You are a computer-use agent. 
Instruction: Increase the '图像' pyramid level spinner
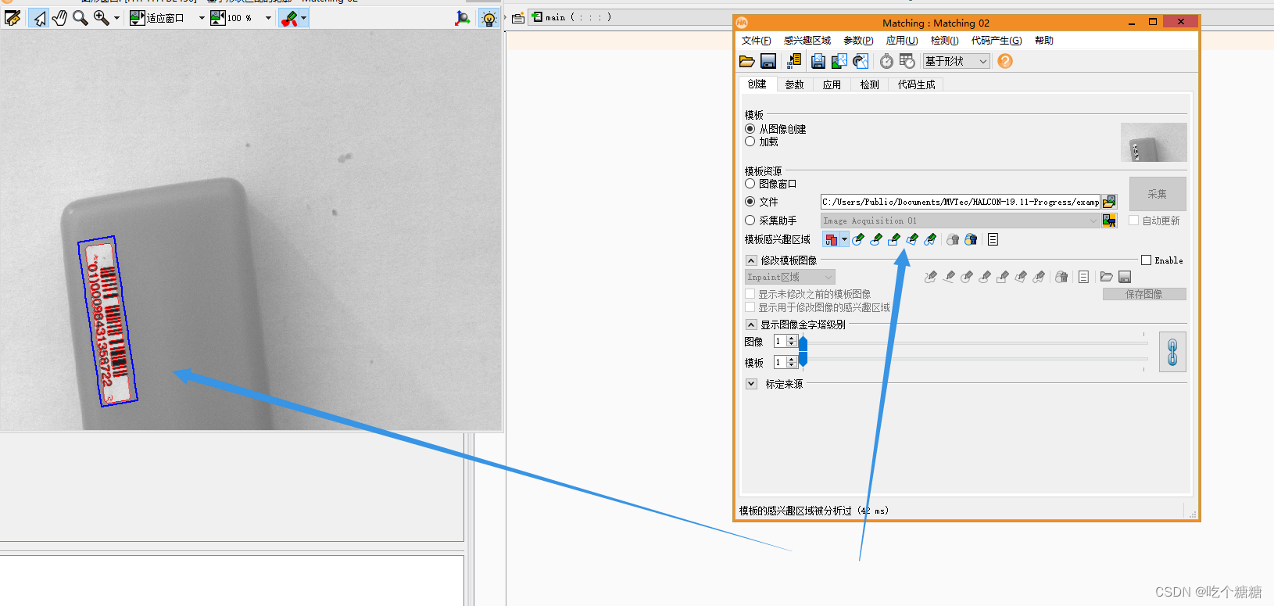[792, 339]
